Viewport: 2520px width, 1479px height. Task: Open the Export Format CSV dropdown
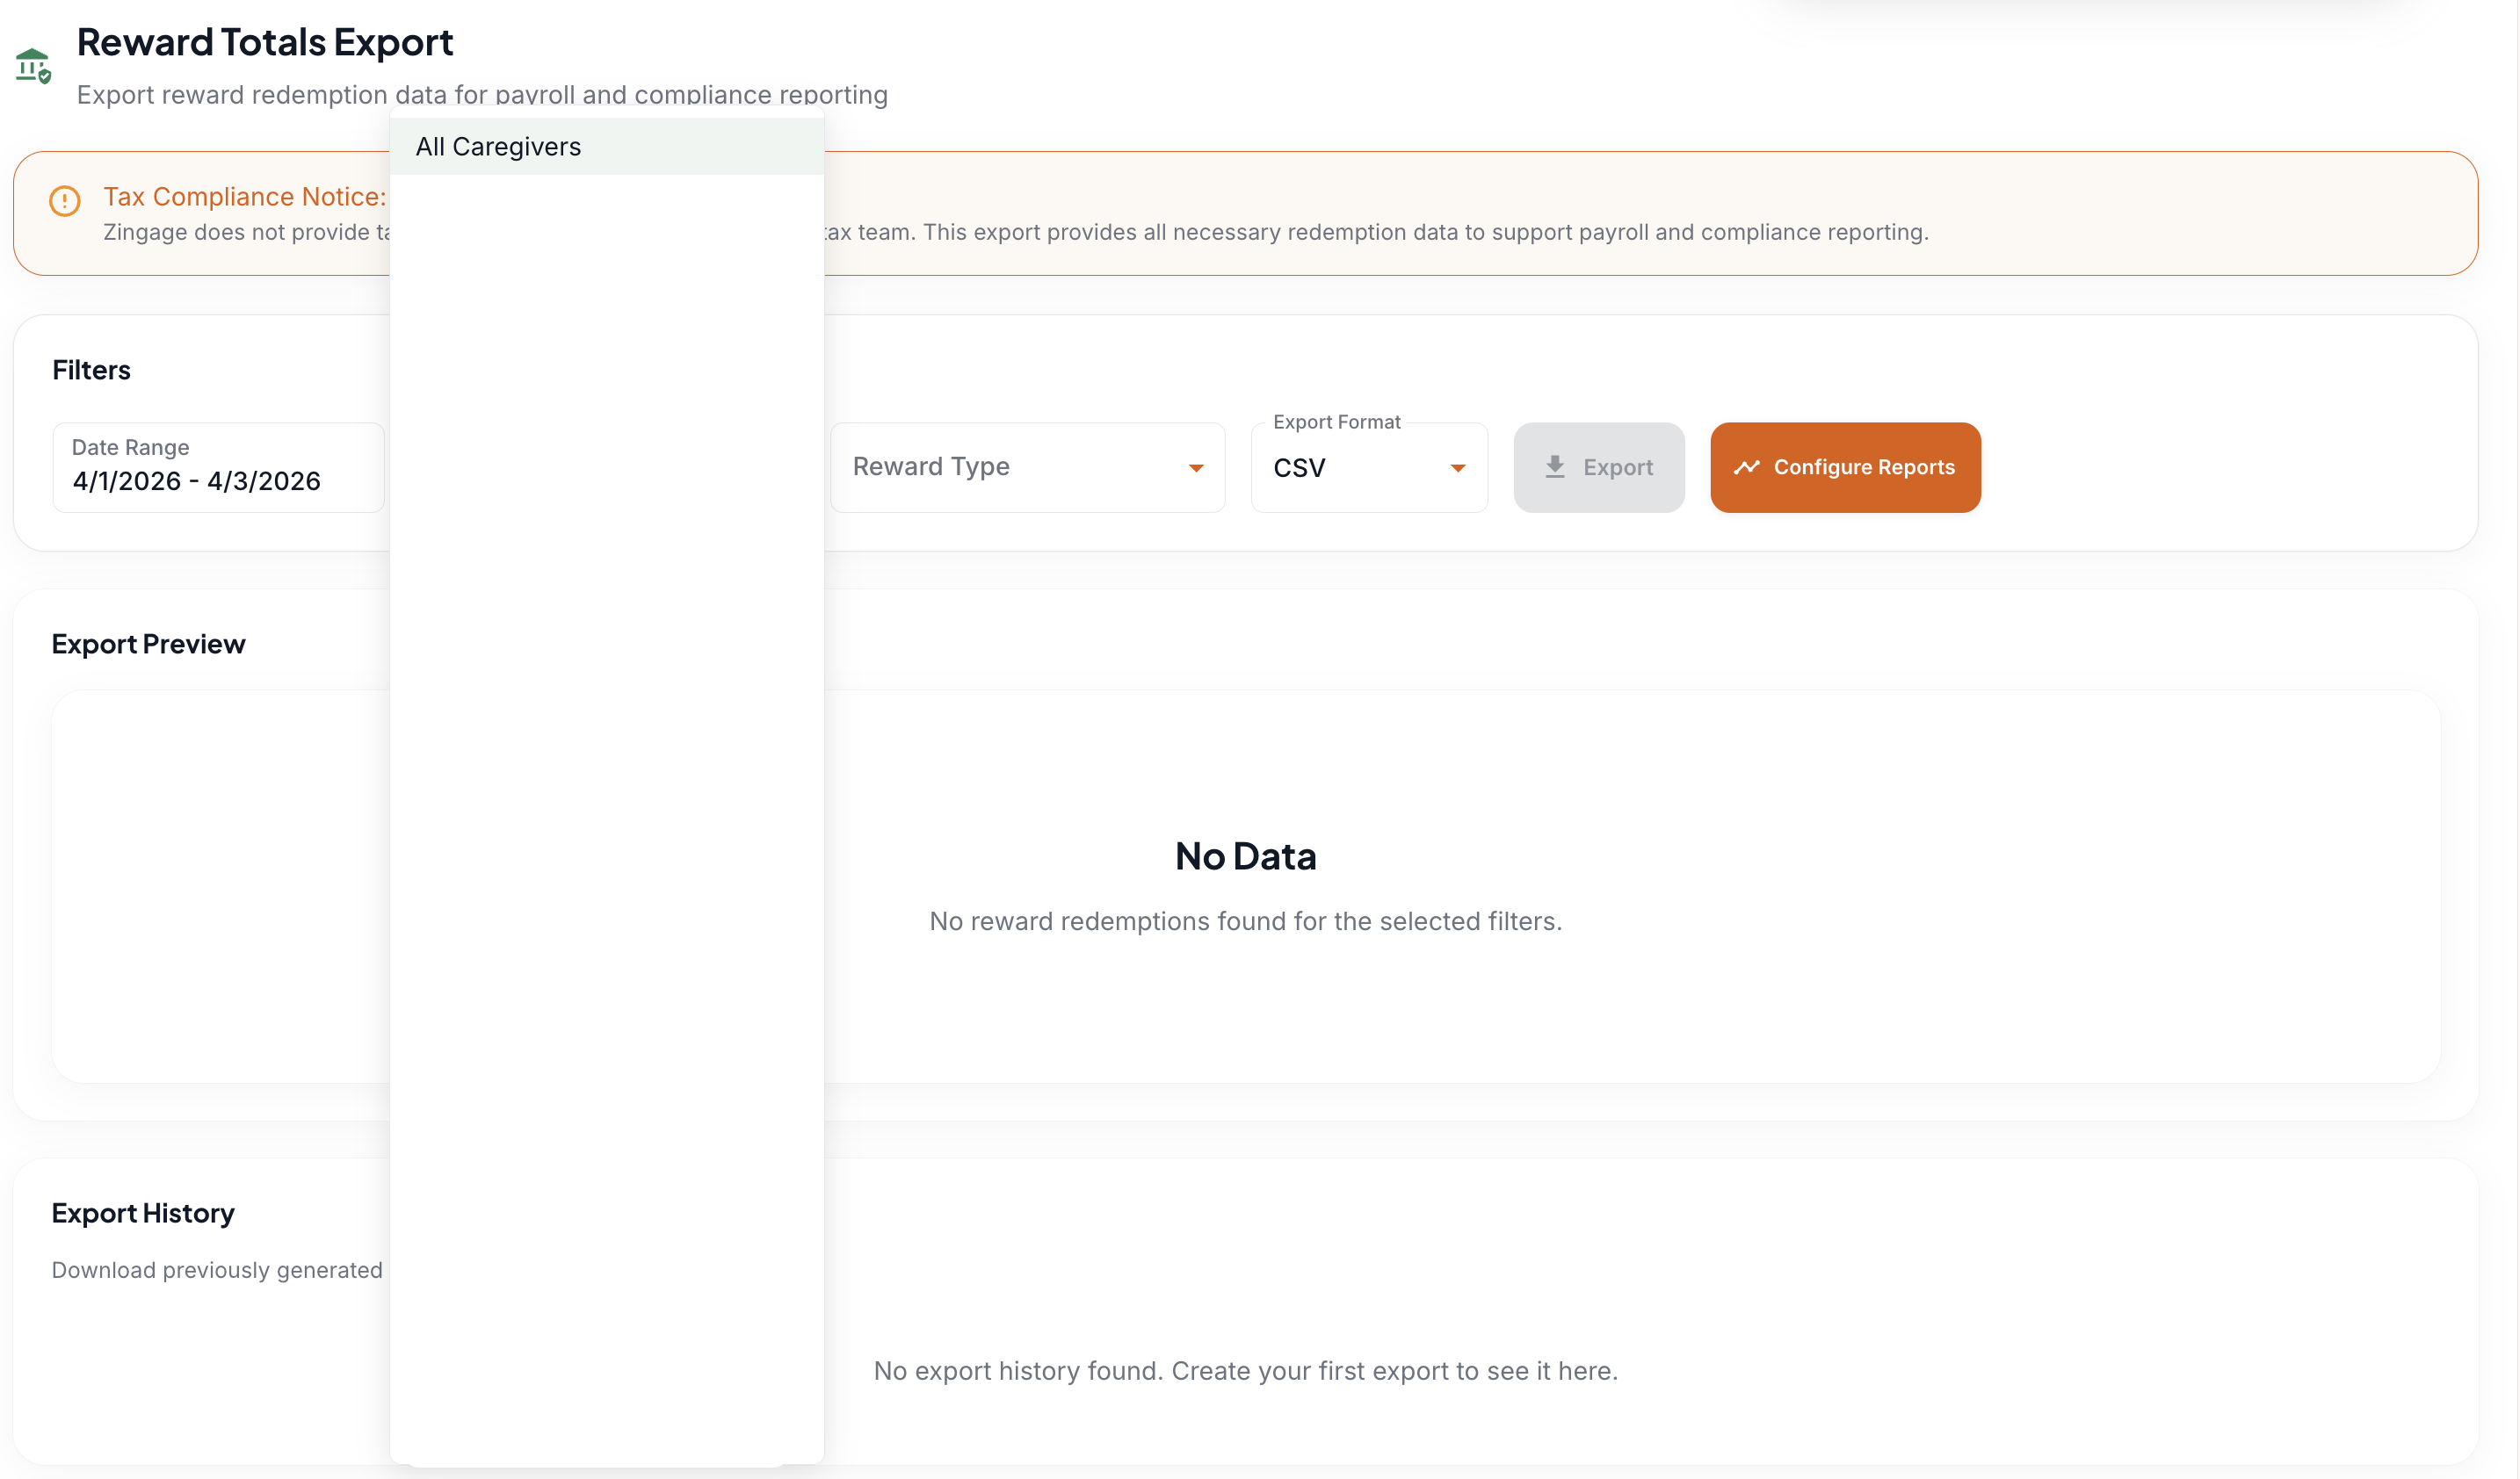pos(1369,466)
